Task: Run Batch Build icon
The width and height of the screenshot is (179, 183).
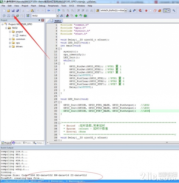Action: click(x=18, y=16)
